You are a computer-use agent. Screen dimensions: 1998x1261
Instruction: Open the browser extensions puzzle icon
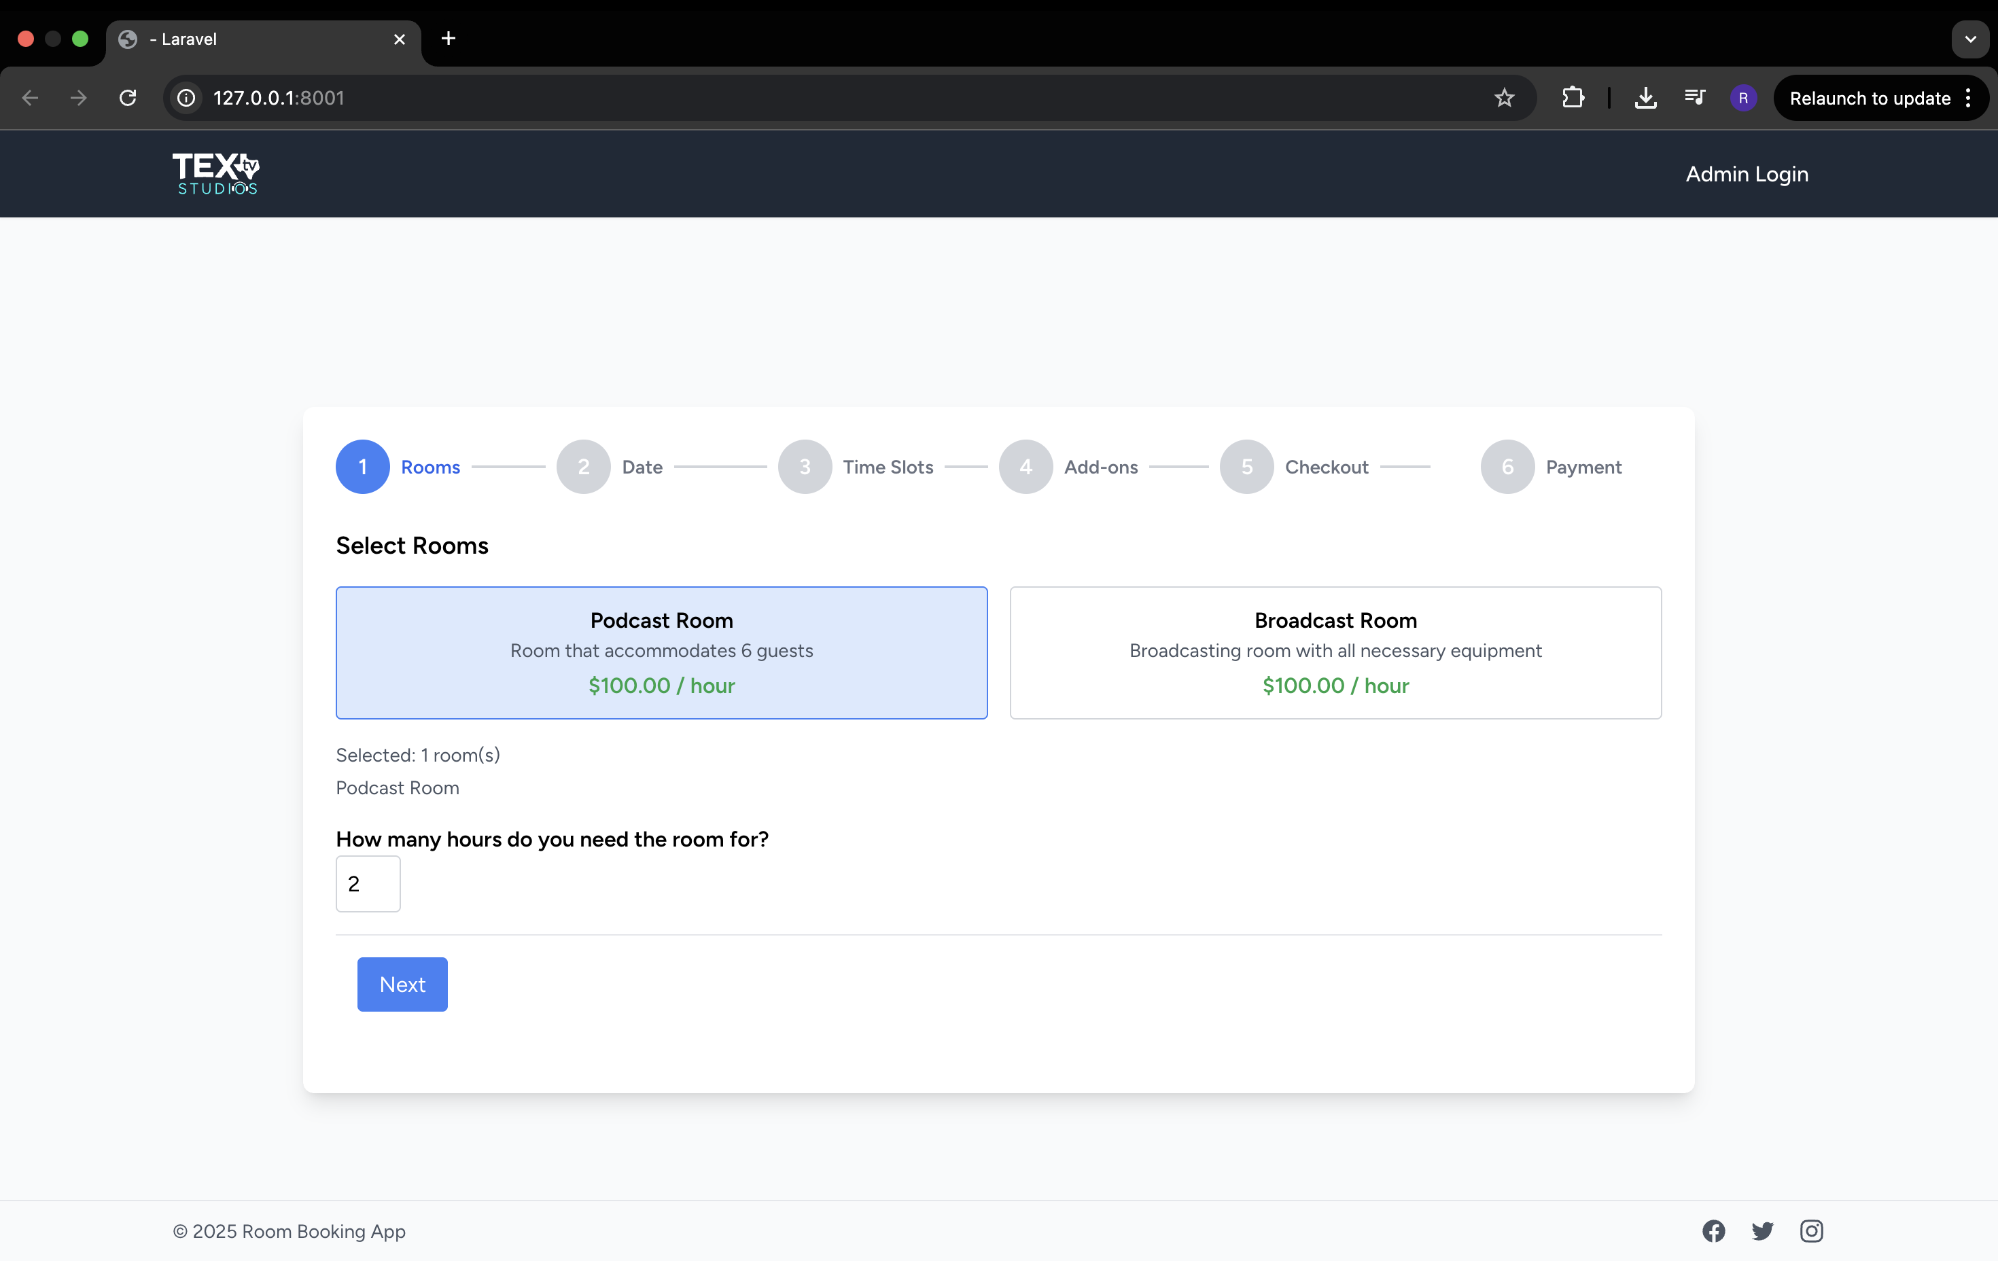pyautogui.click(x=1573, y=98)
